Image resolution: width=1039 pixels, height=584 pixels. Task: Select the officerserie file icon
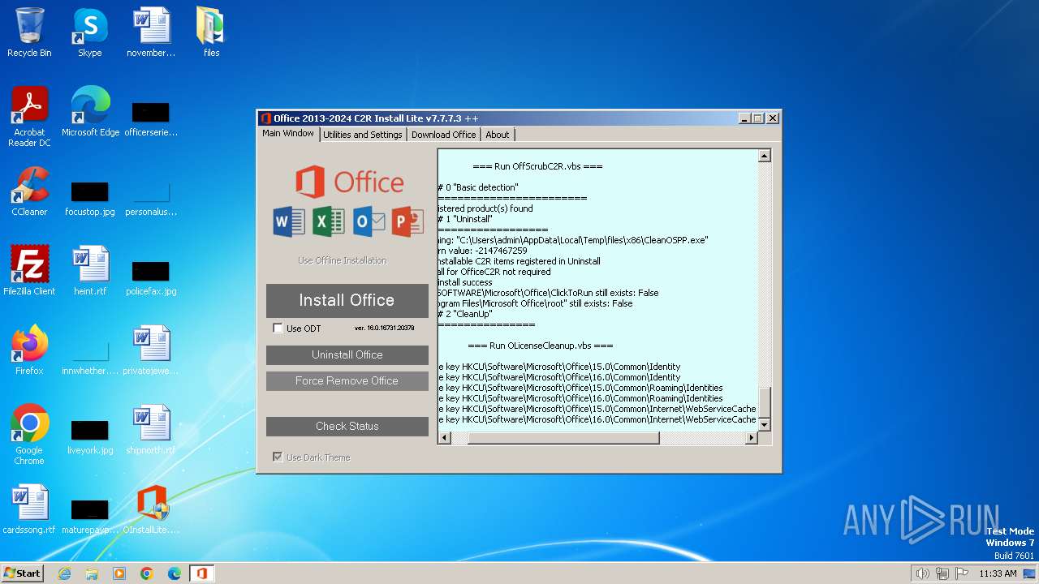point(151,118)
